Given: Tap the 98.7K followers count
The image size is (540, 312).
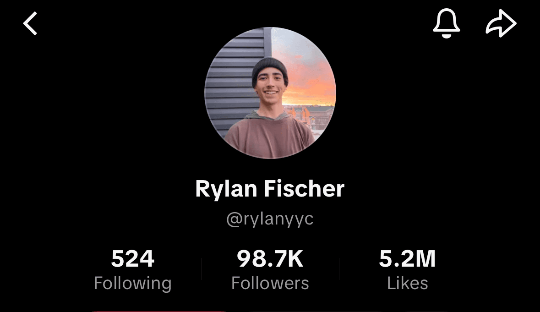Looking at the screenshot, I should tap(270, 258).
